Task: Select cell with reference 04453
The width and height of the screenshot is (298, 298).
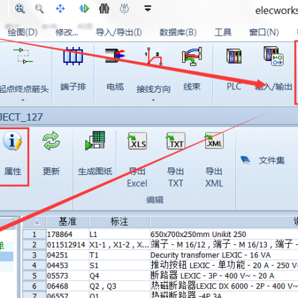Action: point(68,266)
